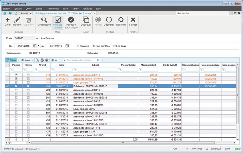This screenshot has height=153, width=243.
Task: Sort by the Date column header
Action: pos(62,65)
